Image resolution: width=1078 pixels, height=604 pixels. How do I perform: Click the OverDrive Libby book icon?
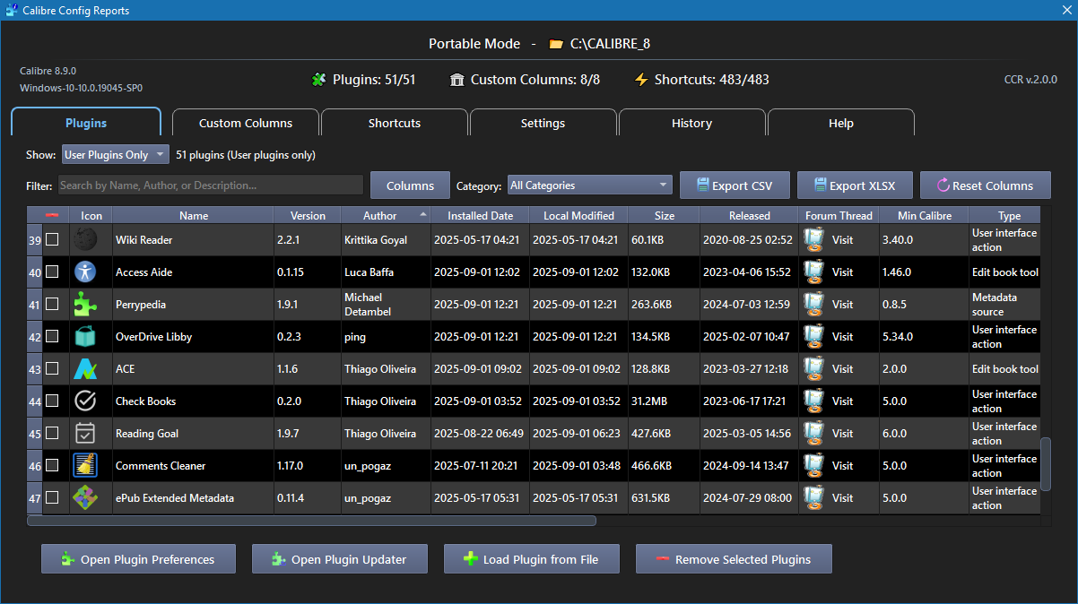click(85, 337)
